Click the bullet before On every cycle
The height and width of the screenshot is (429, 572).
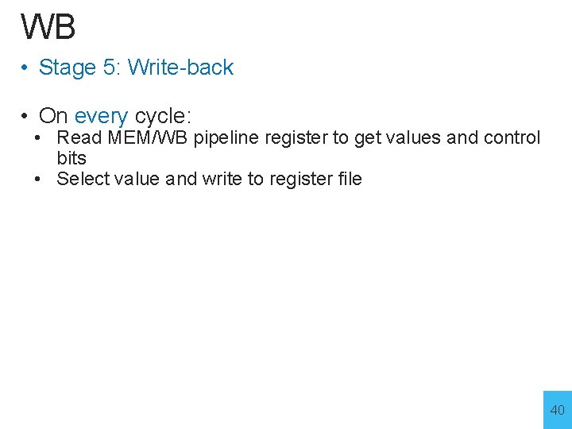27,117
